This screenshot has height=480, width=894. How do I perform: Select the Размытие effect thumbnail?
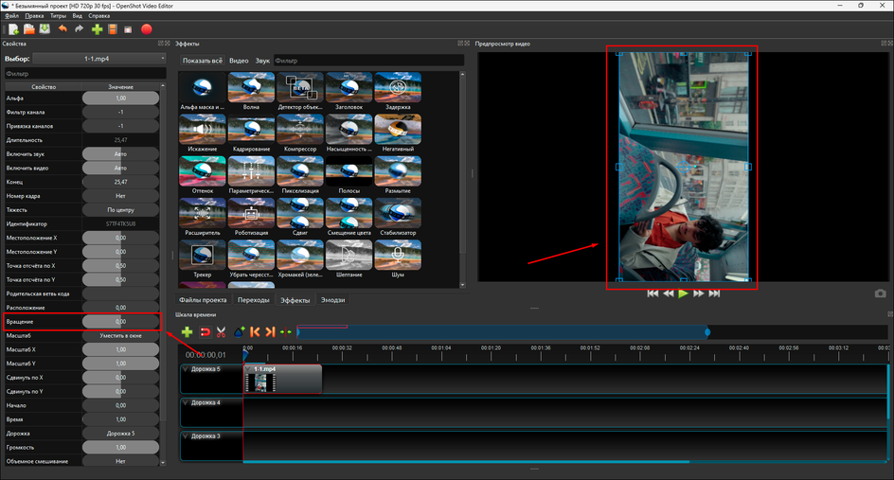click(398, 175)
